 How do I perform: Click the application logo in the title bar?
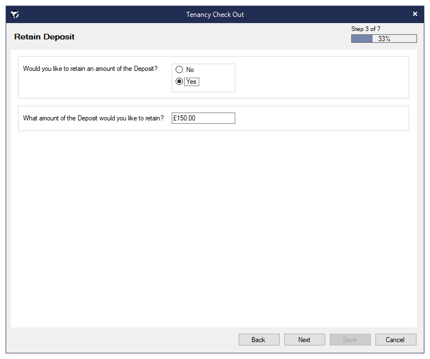pyautogui.click(x=15, y=15)
